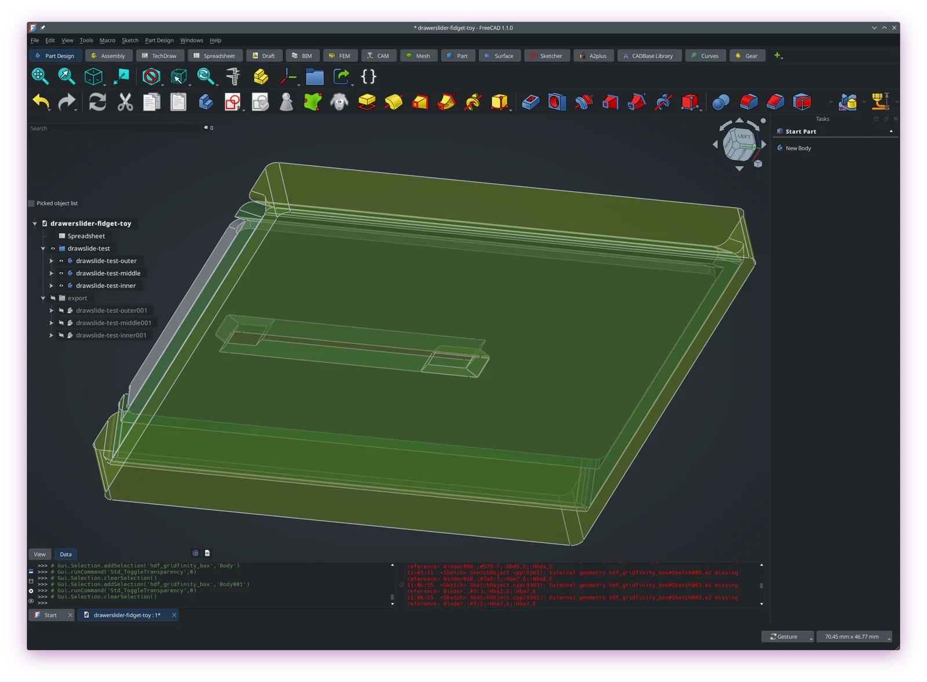Screen dimensions: 927x682
Task: Expand the drawslide-test-outer001 item
Action: [51, 311]
